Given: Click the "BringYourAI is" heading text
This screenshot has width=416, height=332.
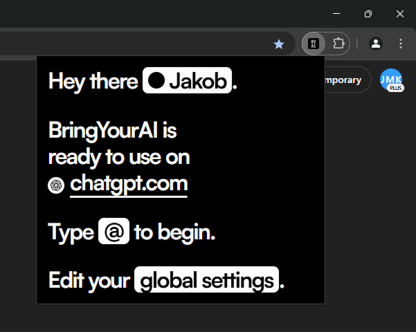Looking at the screenshot, I should click(113, 130).
